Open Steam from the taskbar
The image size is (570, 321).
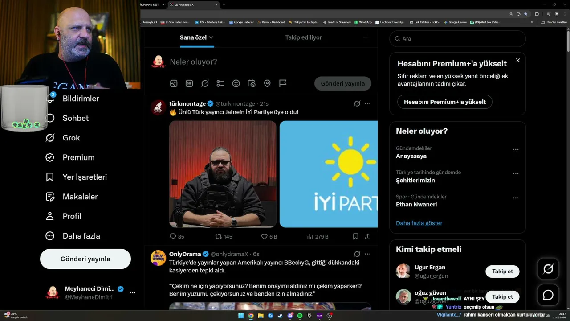[x=280, y=316]
